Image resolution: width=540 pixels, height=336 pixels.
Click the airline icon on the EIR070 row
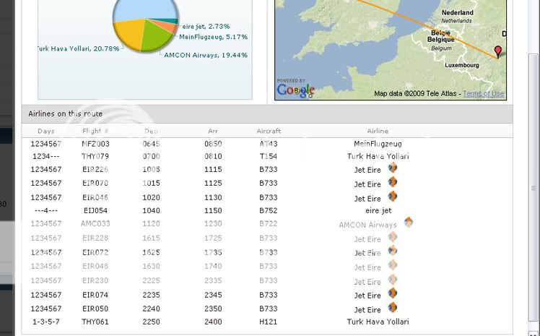tap(393, 182)
